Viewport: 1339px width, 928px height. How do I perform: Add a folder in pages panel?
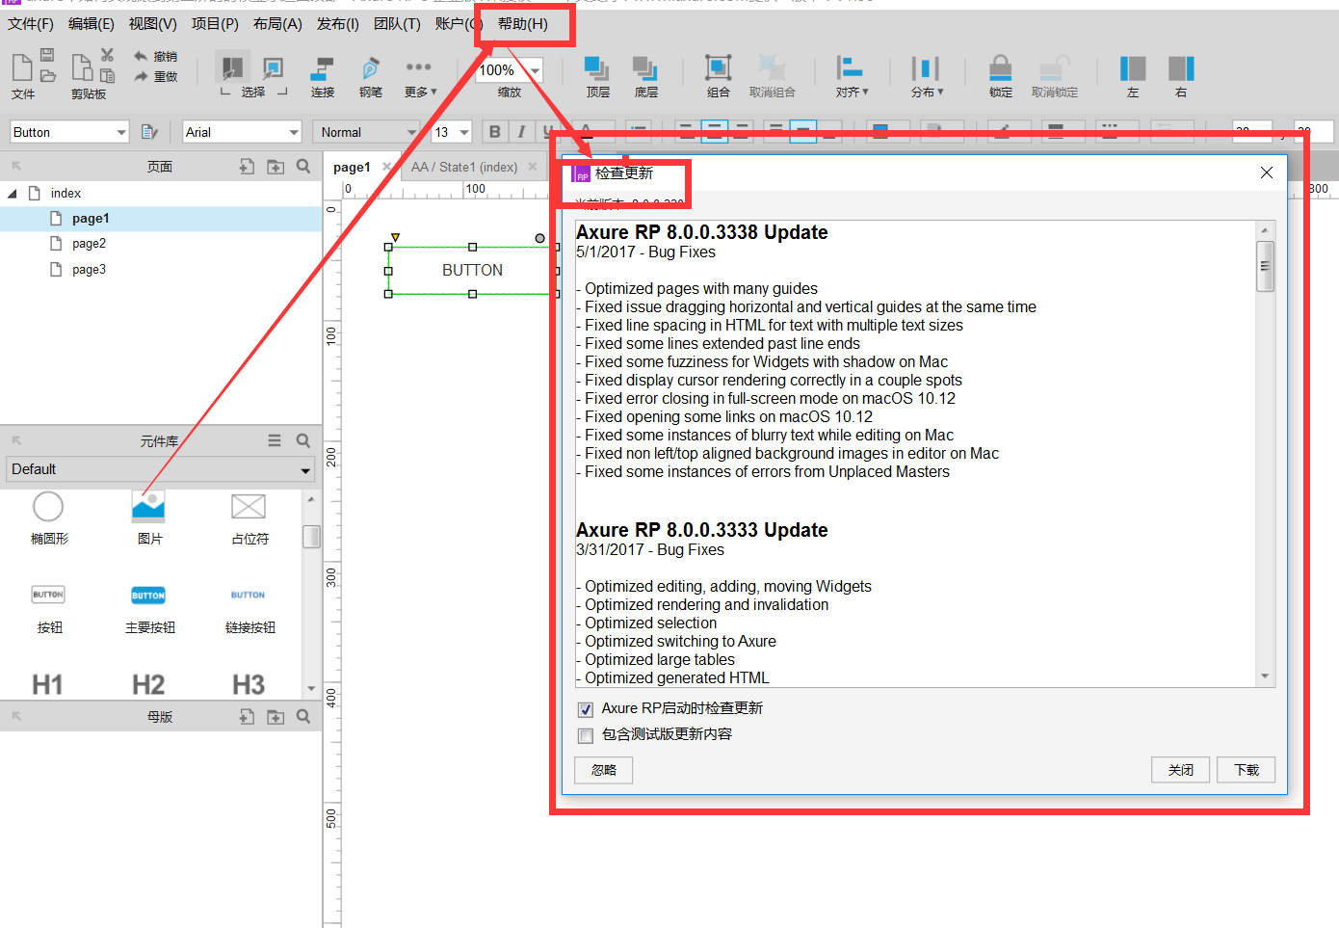point(276,167)
